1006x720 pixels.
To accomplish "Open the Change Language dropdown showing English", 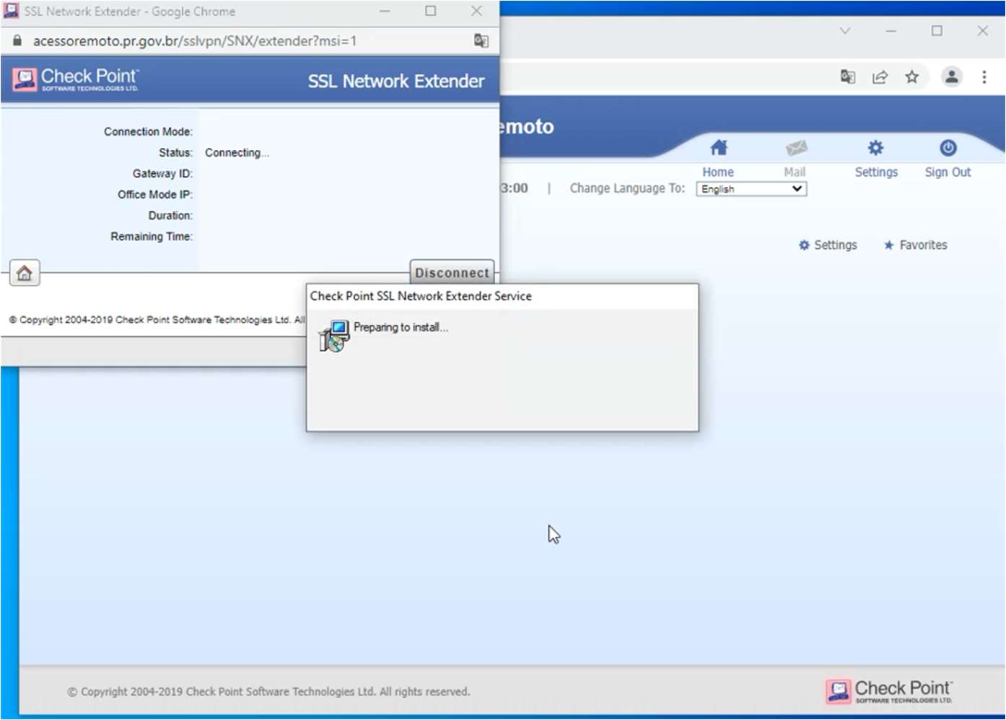I will pos(751,189).
